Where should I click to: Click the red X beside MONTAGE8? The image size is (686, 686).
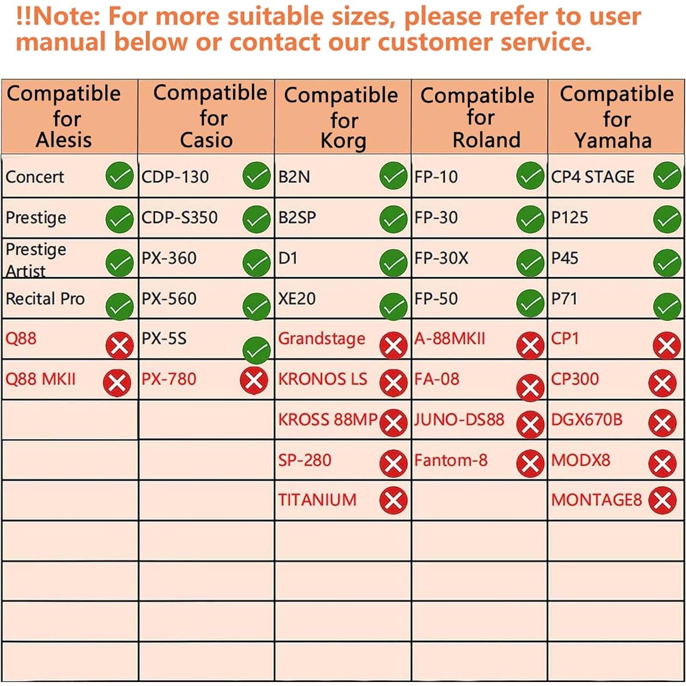pyautogui.click(x=663, y=501)
